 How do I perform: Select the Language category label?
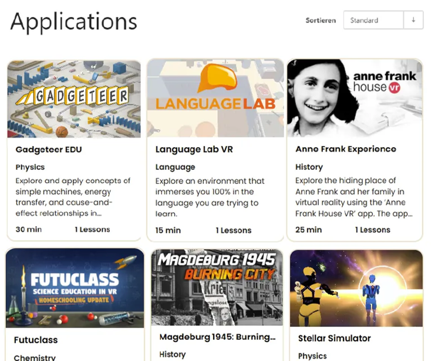coord(175,167)
